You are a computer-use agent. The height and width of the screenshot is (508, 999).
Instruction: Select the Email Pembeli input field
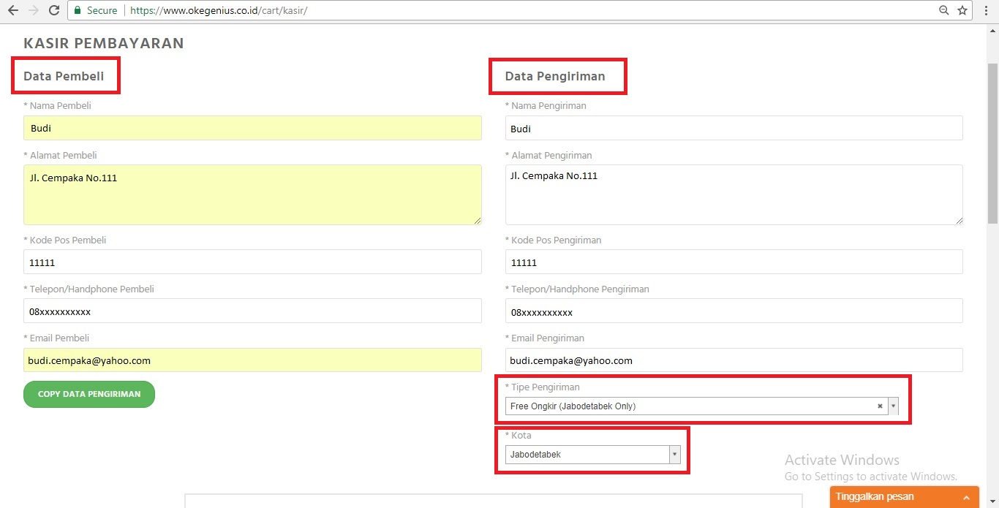tap(252, 360)
